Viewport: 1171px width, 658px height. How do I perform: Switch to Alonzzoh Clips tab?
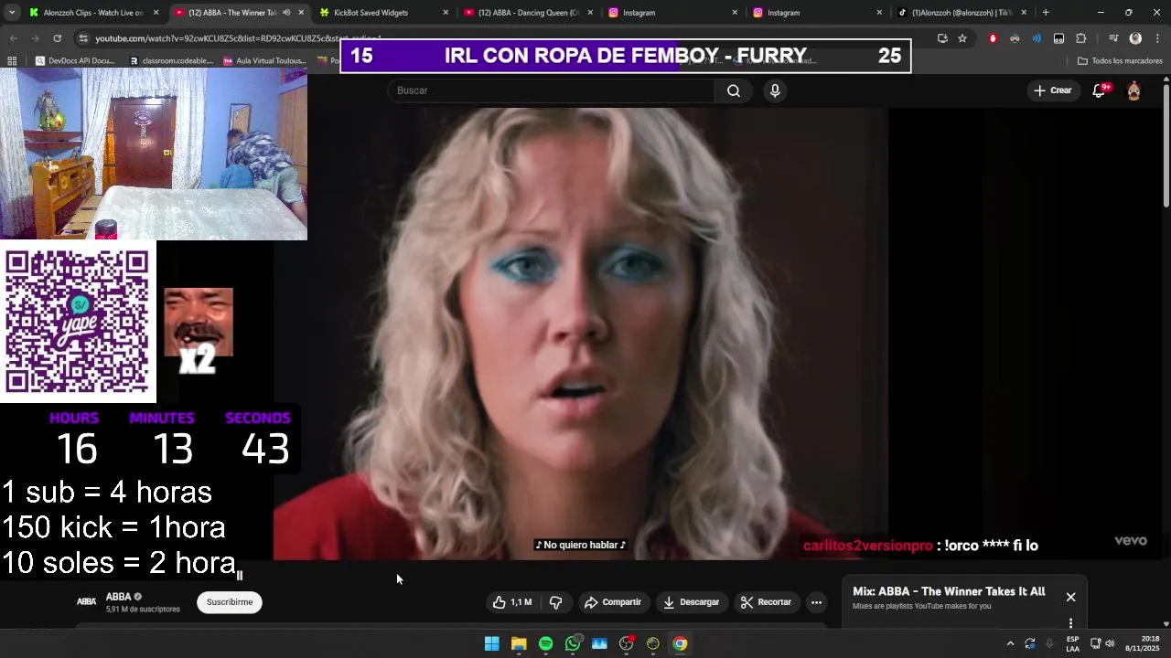(93, 13)
